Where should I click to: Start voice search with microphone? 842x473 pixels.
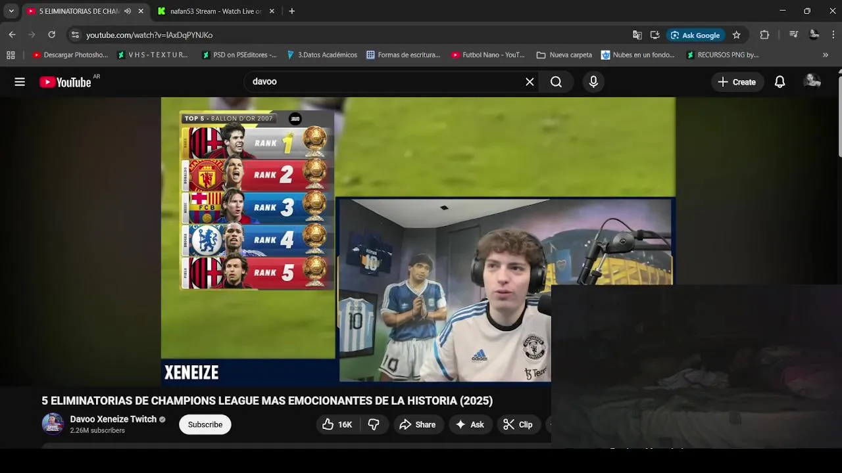click(593, 82)
